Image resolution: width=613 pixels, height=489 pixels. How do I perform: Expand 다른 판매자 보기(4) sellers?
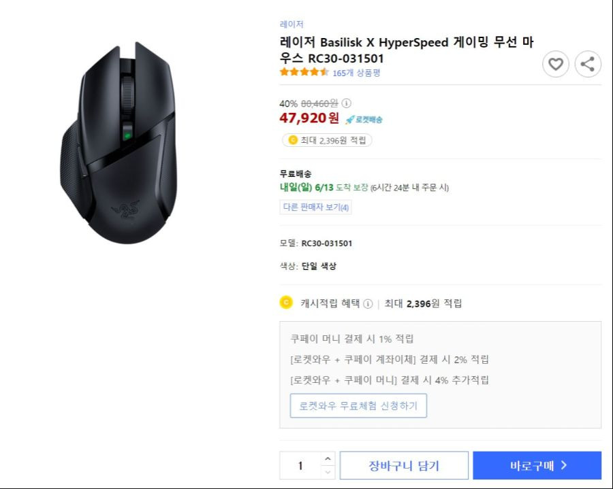315,207
